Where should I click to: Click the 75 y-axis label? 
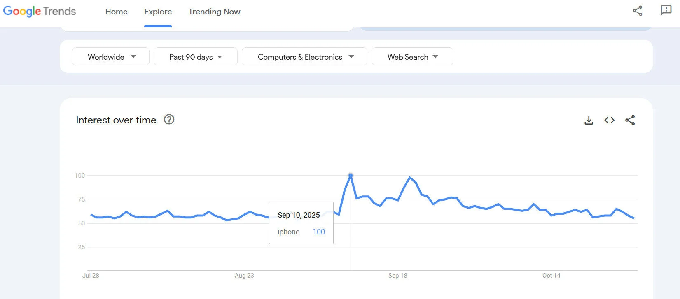coord(82,199)
